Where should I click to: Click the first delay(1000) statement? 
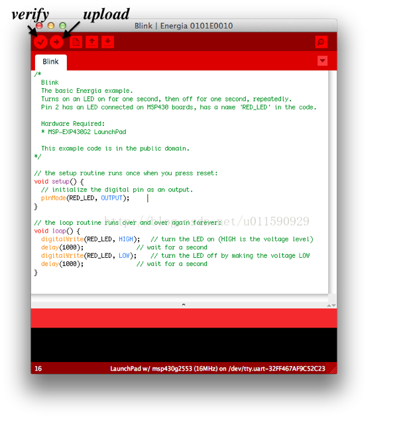62,247
